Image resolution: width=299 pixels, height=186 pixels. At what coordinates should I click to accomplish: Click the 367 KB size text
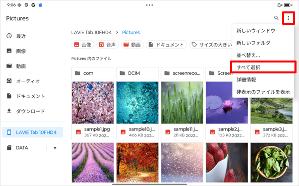[91, 135]
